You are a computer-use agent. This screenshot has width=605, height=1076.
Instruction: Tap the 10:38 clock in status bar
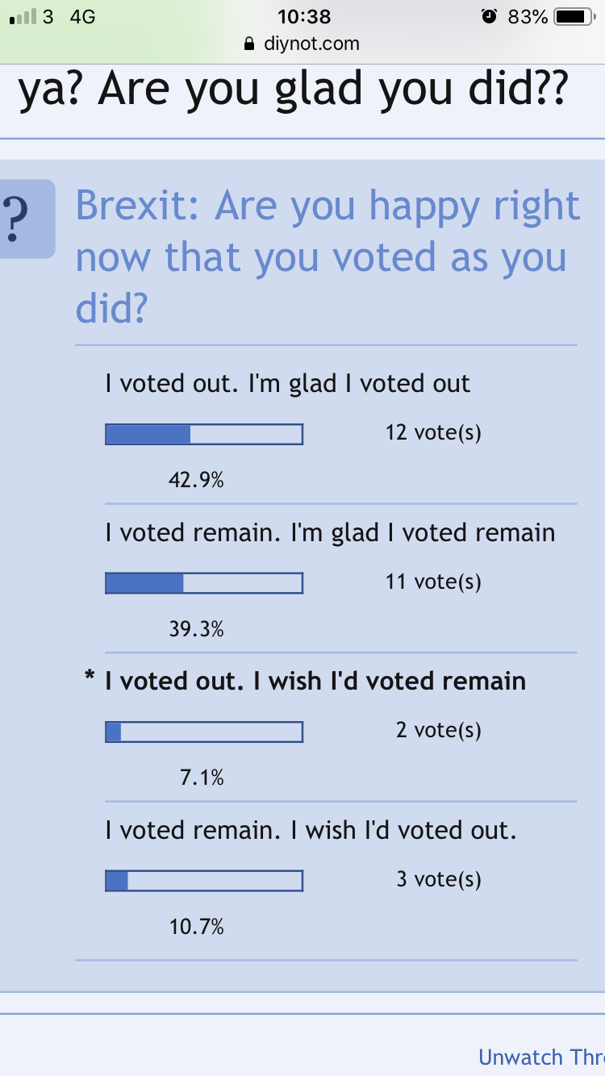click(303, 16)
